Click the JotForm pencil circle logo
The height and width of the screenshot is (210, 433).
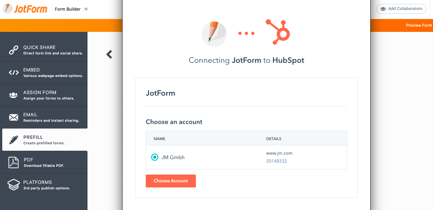[x=214, y=33]
